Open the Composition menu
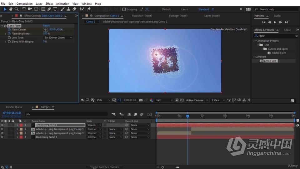This screenshot has width=300, height=169. click(x=24, y=4)
